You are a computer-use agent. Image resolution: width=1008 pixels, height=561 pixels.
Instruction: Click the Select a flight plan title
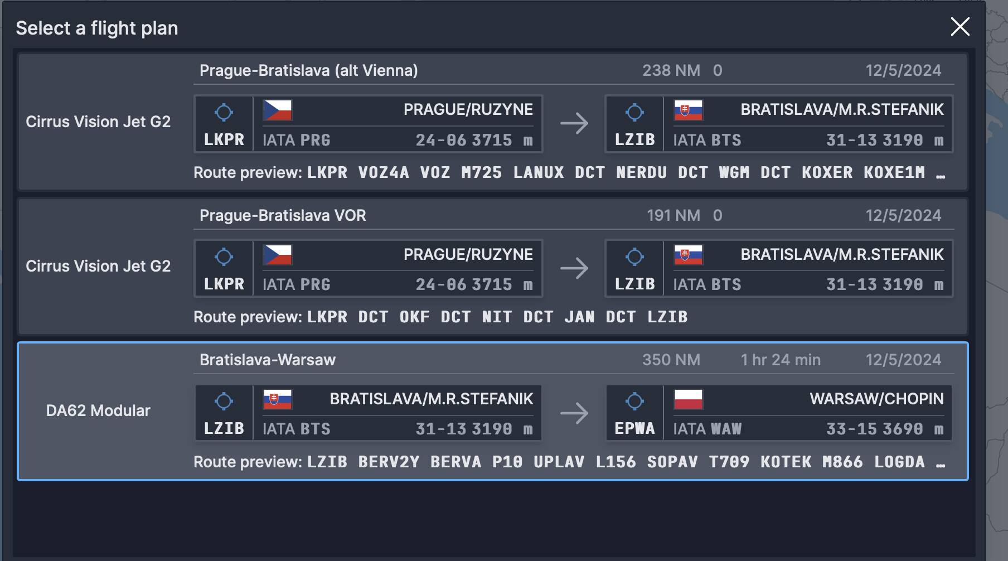pos(98,28)
